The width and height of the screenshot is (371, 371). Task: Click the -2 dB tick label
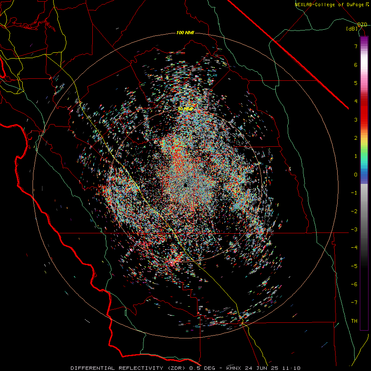[x=354, y=211]
